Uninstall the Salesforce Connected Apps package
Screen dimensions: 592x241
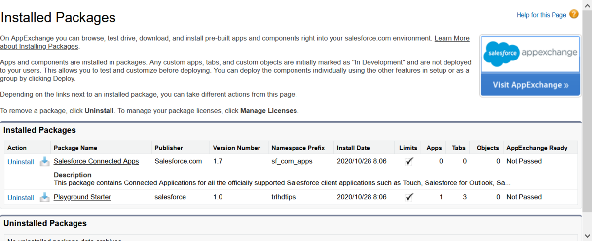(x=21, y=162)
